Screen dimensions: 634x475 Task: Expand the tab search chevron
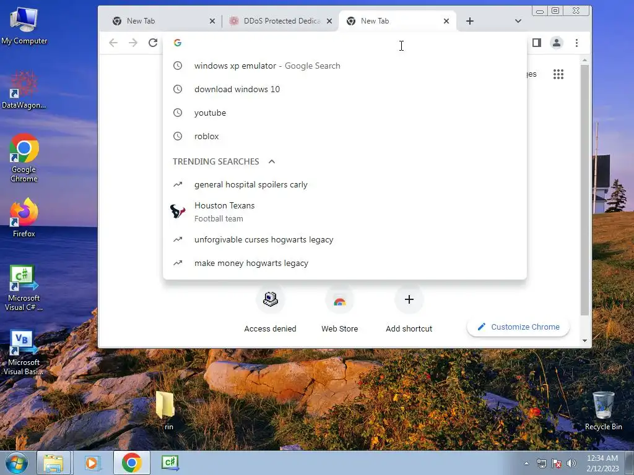518,21
